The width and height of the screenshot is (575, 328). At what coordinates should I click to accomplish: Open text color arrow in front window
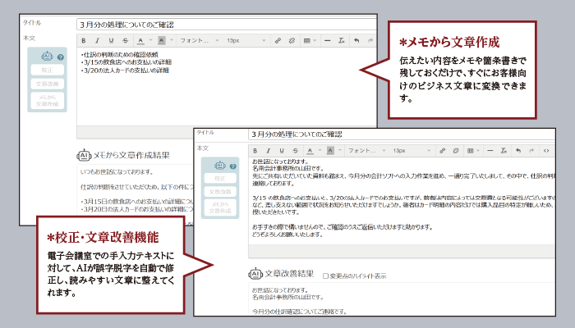320,150
